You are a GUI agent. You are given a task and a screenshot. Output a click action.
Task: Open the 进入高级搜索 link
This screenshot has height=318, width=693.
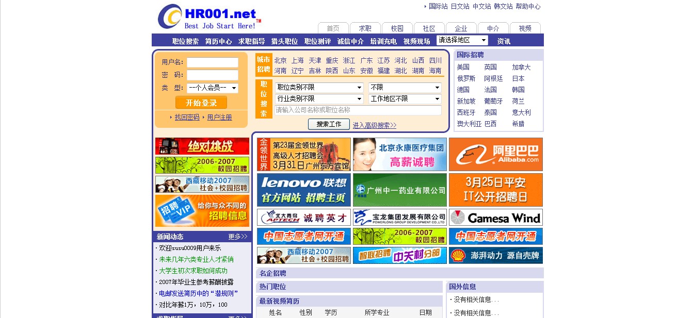click(x=375, y=125)
